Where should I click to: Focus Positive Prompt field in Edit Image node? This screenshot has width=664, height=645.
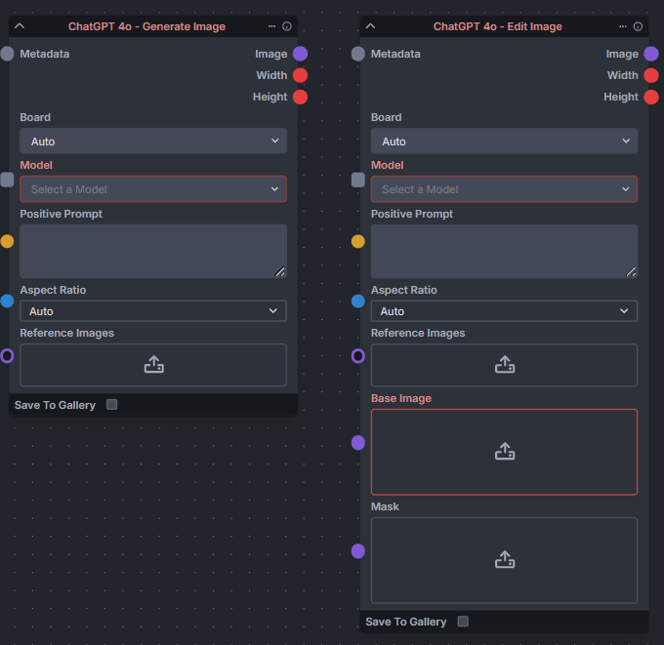(505, 252)
